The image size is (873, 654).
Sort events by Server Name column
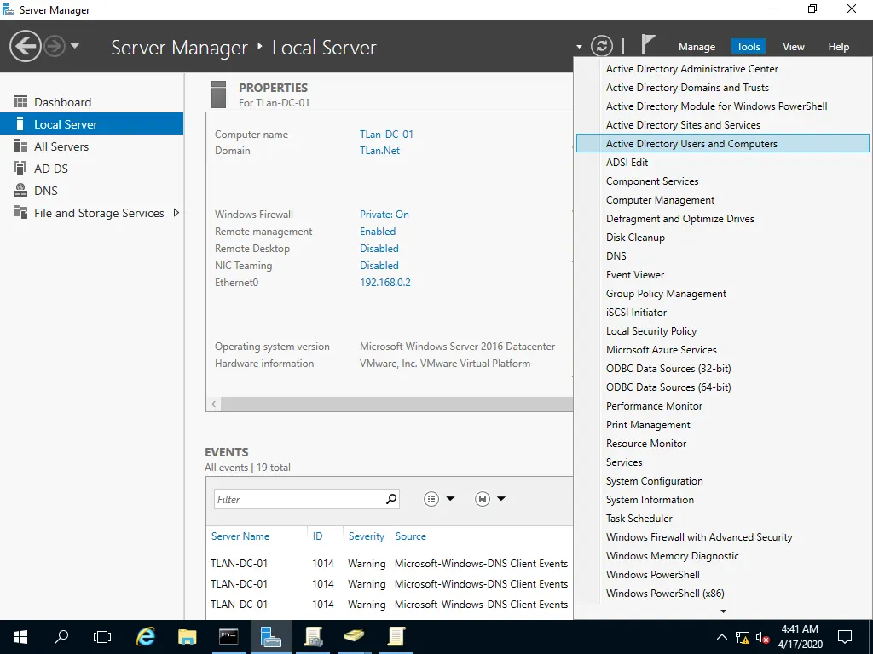coord(240,536)
